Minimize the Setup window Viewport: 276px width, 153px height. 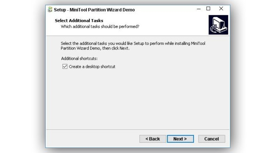click(x=199, y=9)
